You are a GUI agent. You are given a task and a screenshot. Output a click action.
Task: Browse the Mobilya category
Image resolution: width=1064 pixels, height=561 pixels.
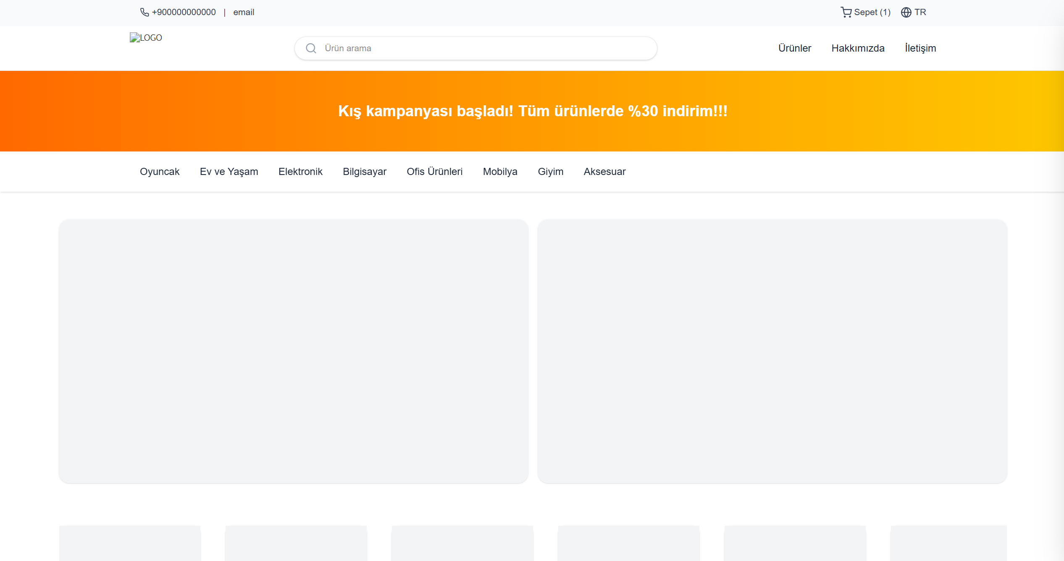[500, 171]
